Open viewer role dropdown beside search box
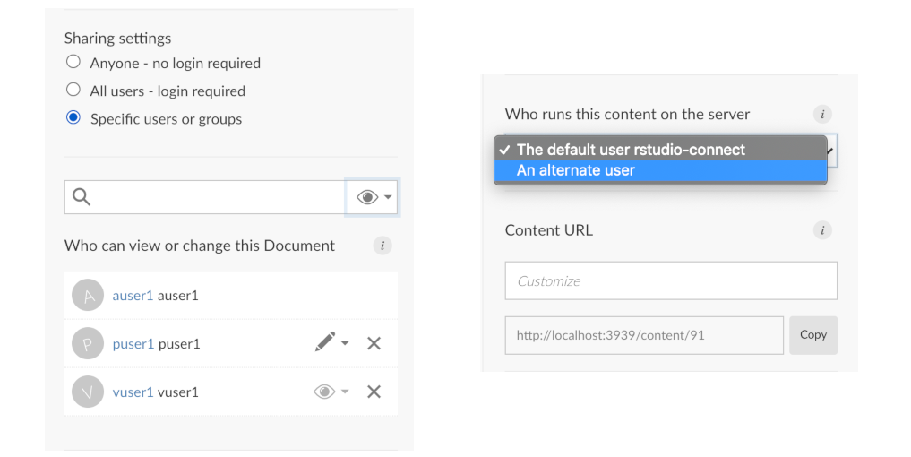The width and height of the screenshot is (911, 457). point(372,197)
